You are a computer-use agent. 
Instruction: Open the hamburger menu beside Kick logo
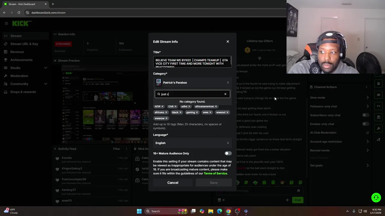6,23
